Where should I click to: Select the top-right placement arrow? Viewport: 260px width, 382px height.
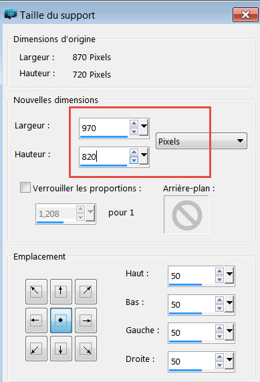click(x=86, y=292)
